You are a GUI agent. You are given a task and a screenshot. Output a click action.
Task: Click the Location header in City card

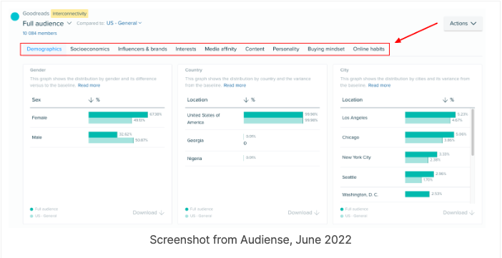(x=352, y=100)
